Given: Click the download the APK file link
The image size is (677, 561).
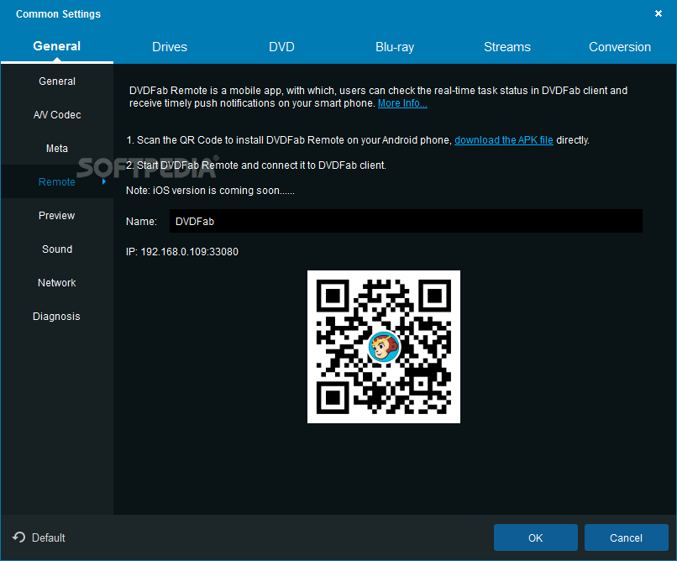Looking at the screenshot, I should (503, 140).
